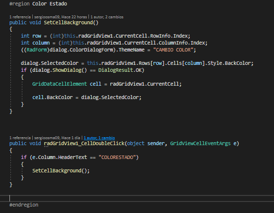This screenshot has width=274, height=213.
Task: Click the 'sender' parameter name
Action: pos(156,143)
